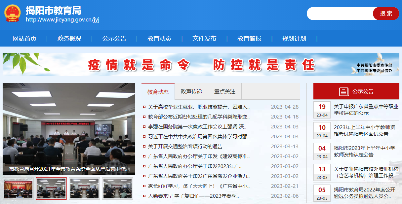The width and height of the screenshot is (402, 204).
Task: Click the date badge 10 23-04
Action: click(322, 131)
